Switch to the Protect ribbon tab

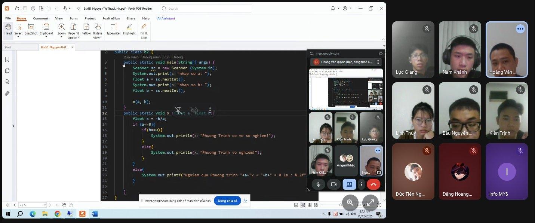pos(90,18)
